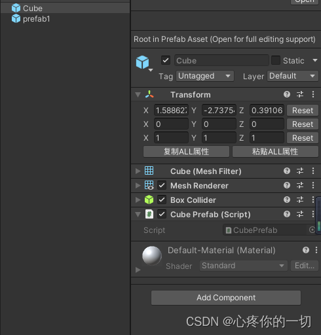Viewport: 321px width, 335px height.
Task: Click the Add Component button
Action: (226, 298)
